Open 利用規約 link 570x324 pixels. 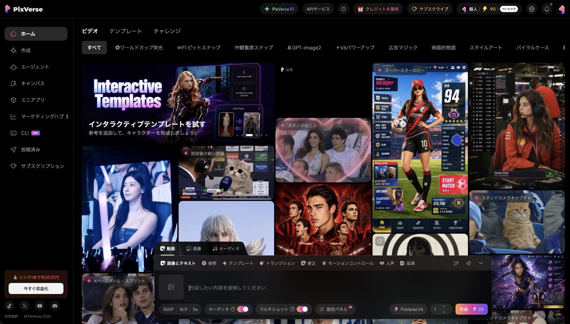11,316
